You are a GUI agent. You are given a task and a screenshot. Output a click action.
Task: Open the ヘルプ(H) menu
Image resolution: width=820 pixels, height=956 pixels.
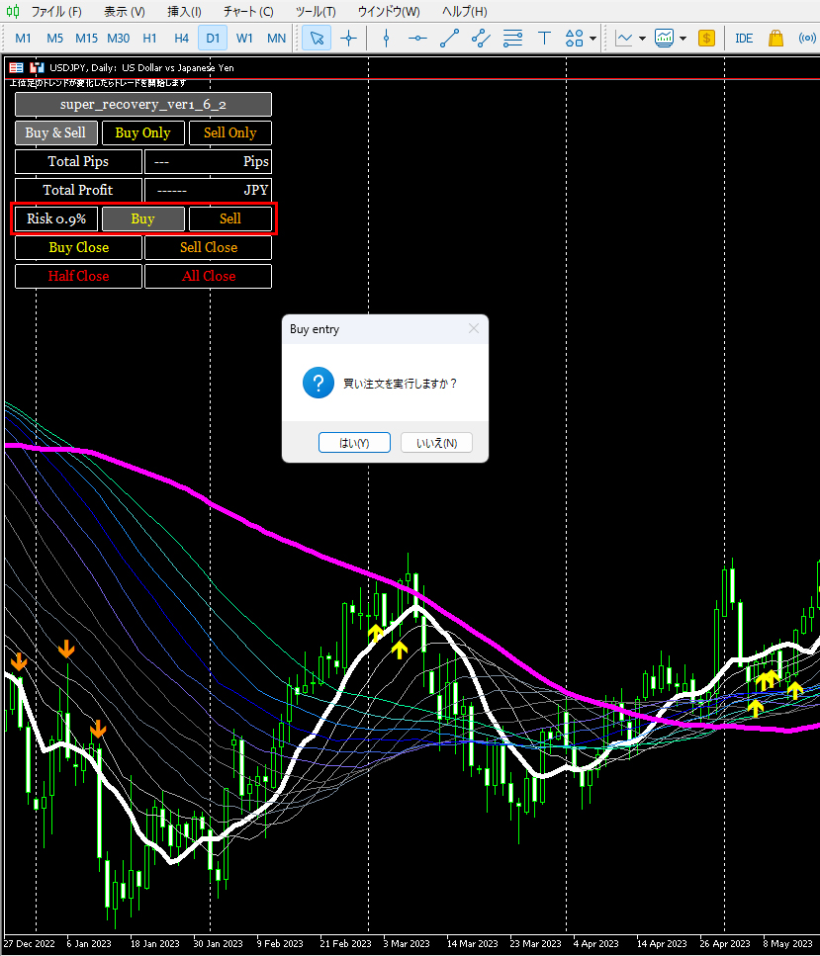click(x=464, y=11)
